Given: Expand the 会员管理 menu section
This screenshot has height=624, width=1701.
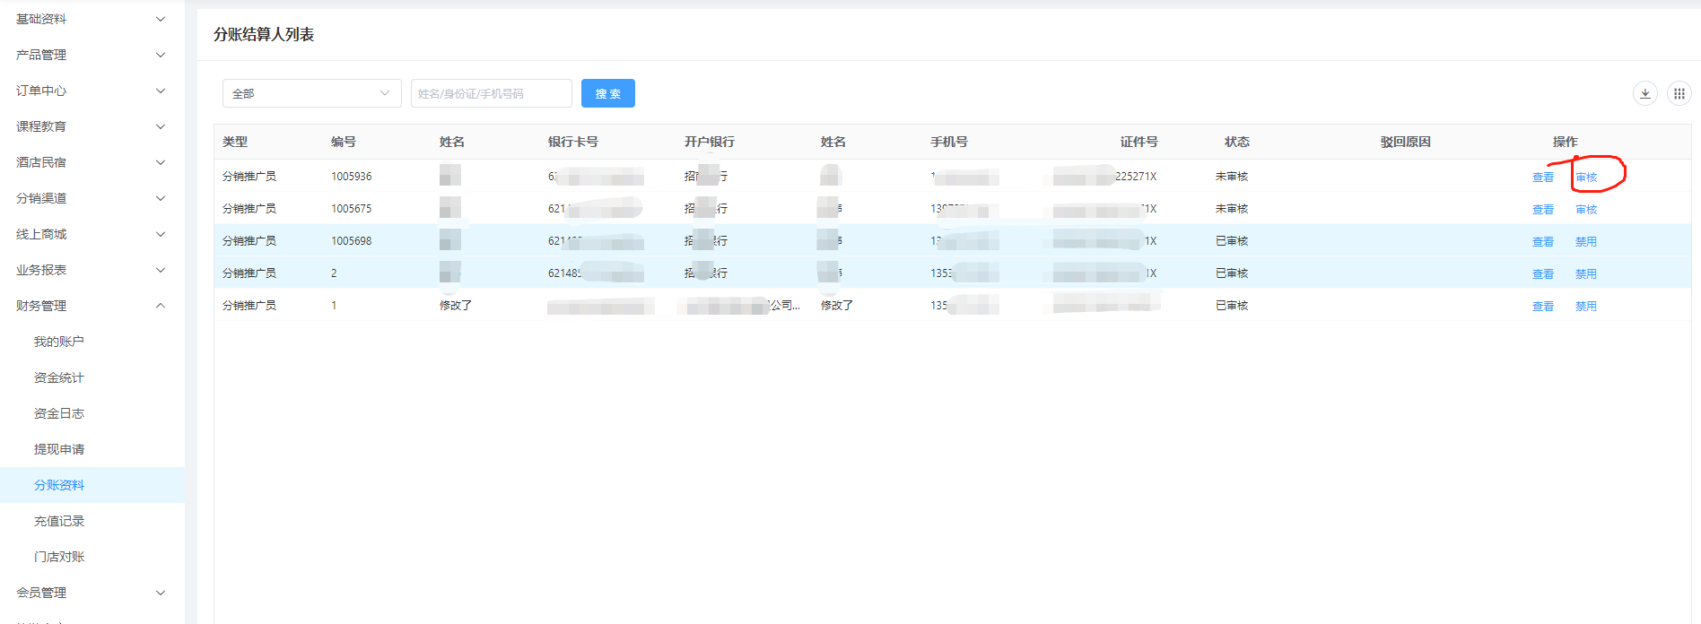Looking at the screenshot, I should [x=91, y=593].
